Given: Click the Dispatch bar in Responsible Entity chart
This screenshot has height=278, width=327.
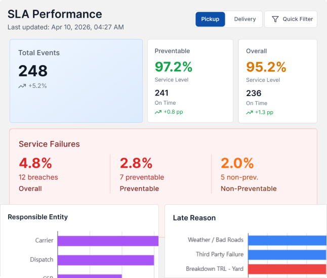Looking at the screenshot, I should [x=106, y=260].
